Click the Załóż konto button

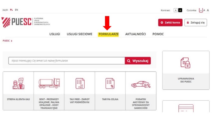click(170, 22)
